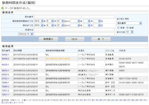This screenshot has width=149, height=105.
Task: Click the contract period 2010/08/01から2012/02/23
Action: coord(26,71)
